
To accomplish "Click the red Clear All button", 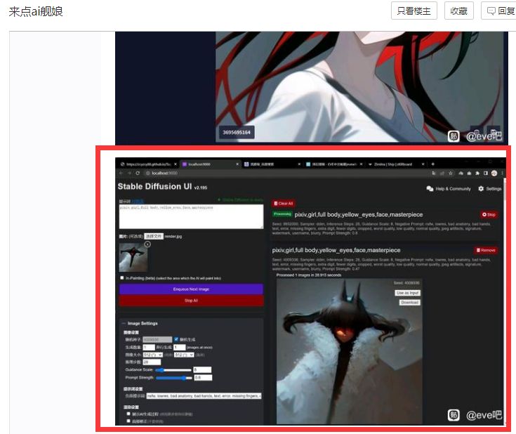I will pyautogui.click(x=284, y=204).
